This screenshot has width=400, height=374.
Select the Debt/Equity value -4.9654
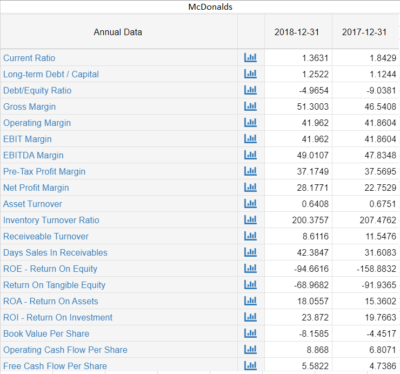314,90
